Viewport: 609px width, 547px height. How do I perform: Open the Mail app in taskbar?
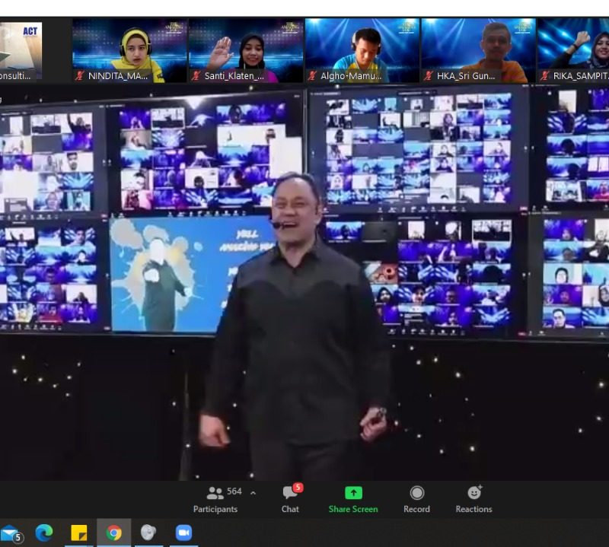point(10,533)
